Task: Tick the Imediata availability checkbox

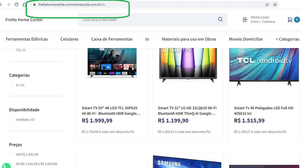Action: (x=11, y=120)
